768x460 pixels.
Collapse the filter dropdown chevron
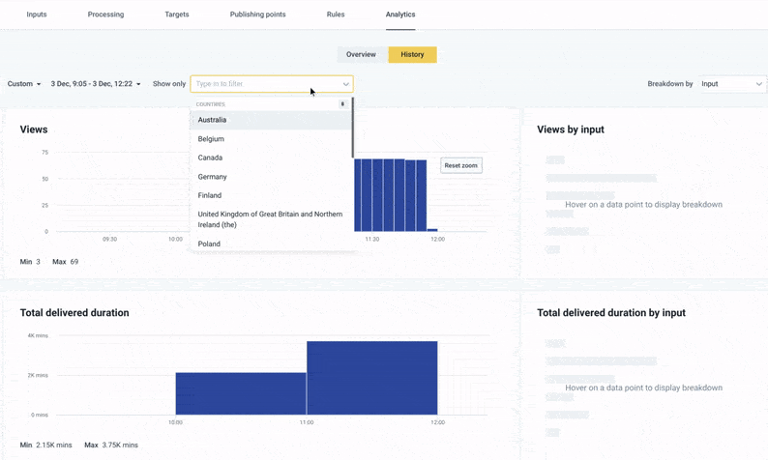click(346, 84)
